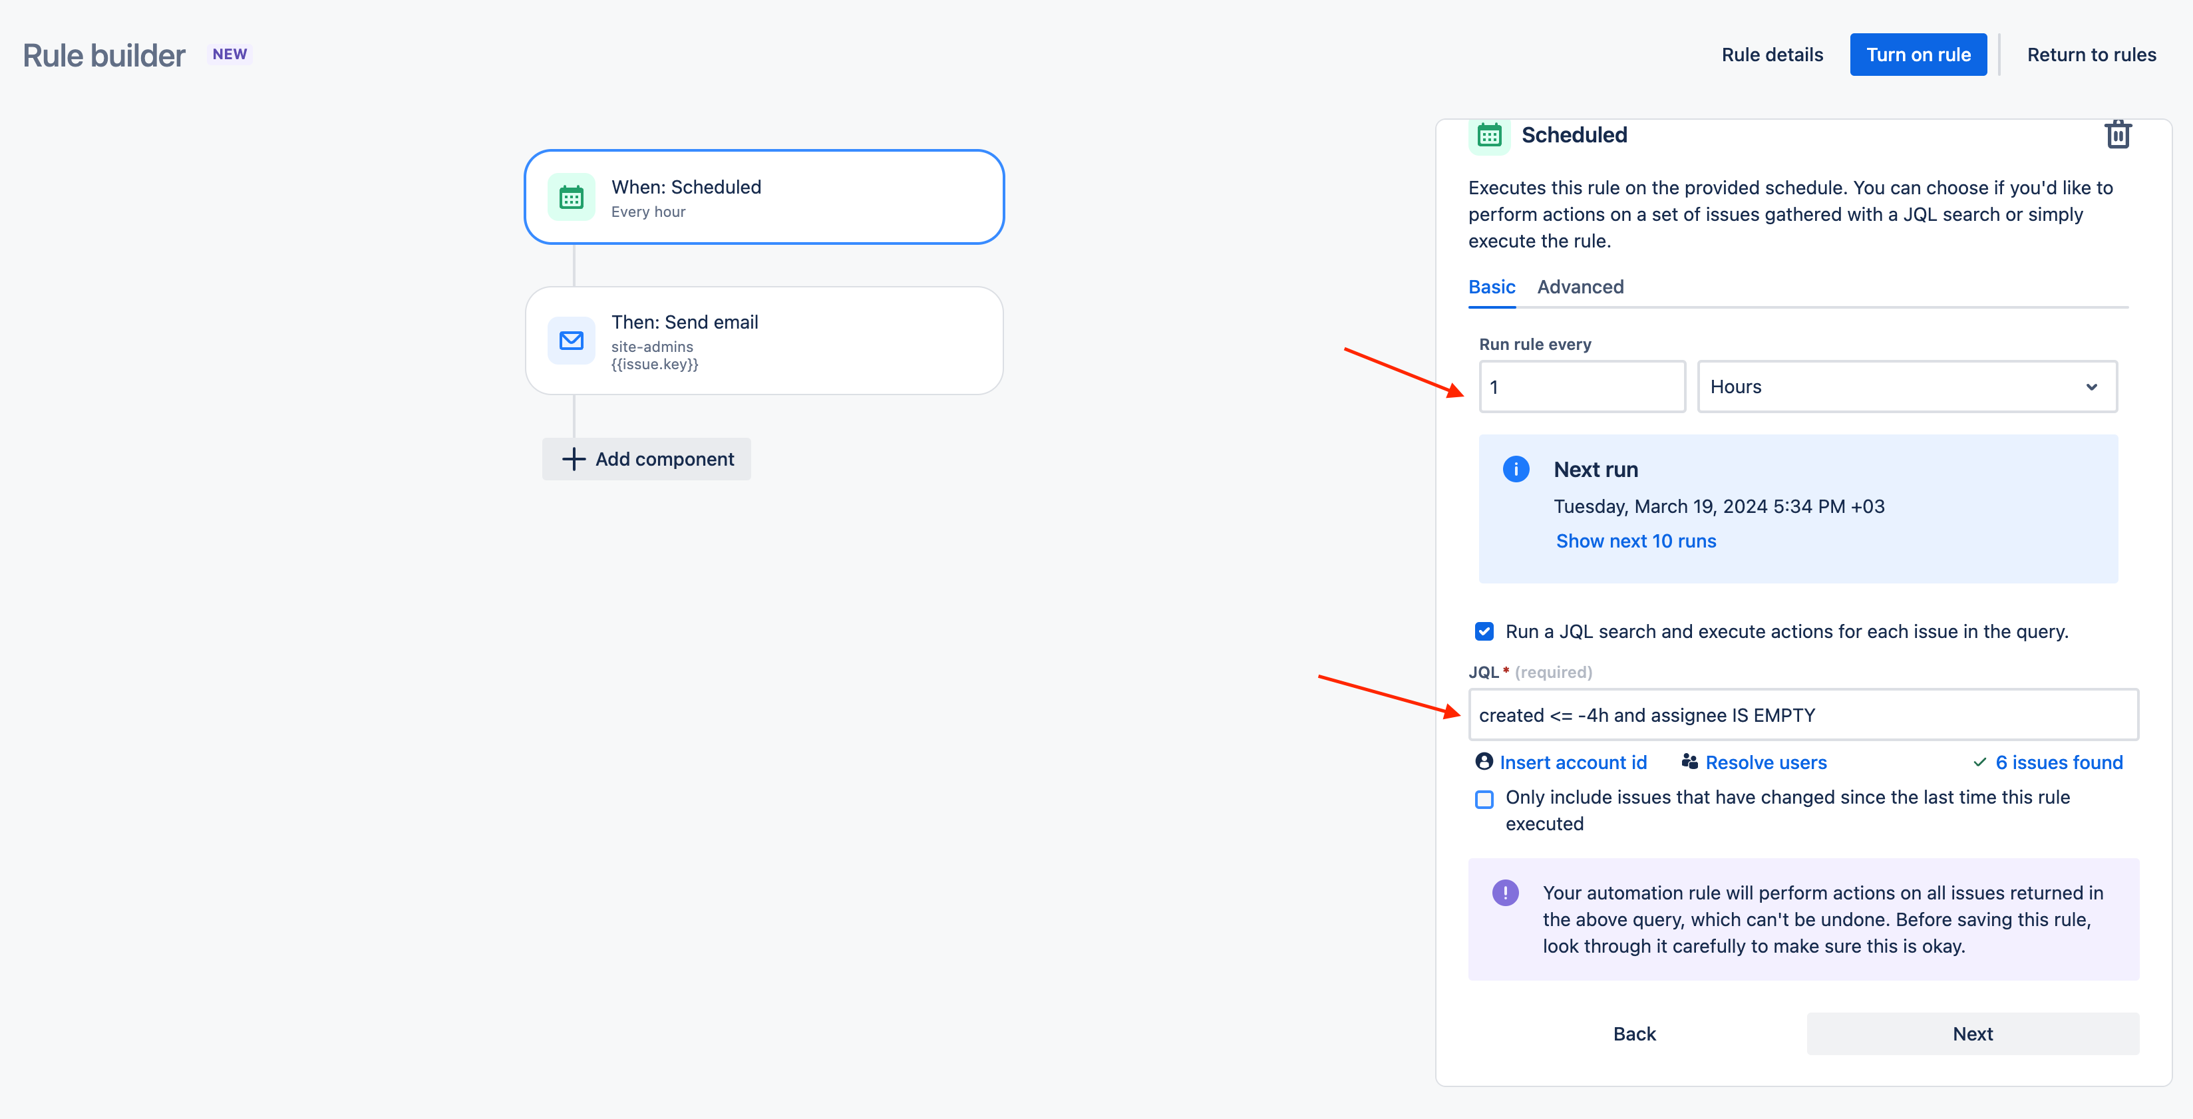Turn on the rule
The height and width of the screenshot is (1119, 2193).
tap(1918, 54)
